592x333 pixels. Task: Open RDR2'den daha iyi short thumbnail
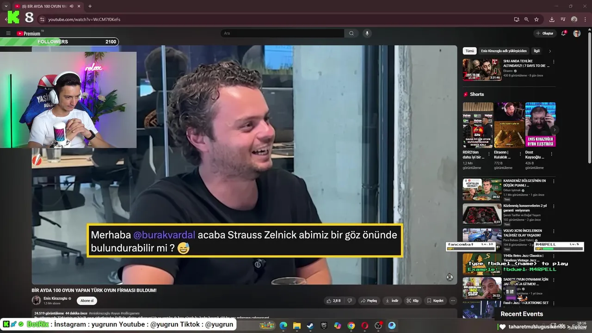(x=478, y=125)
